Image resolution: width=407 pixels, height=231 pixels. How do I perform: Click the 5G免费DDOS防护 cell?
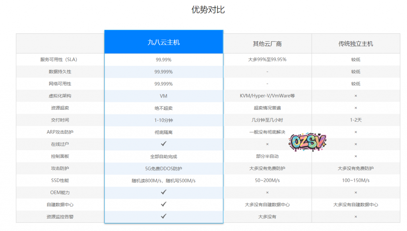163,168
